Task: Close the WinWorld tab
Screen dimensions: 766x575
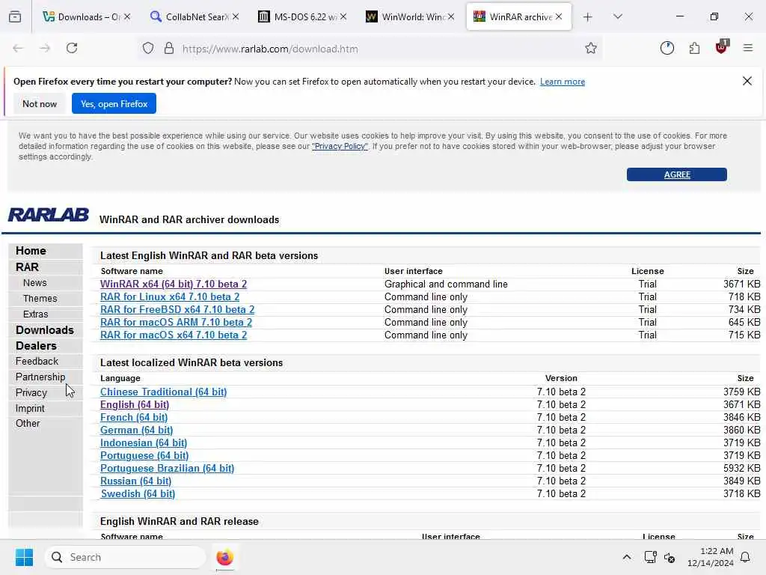Action: pyautogui.click(x=451, y=16)
